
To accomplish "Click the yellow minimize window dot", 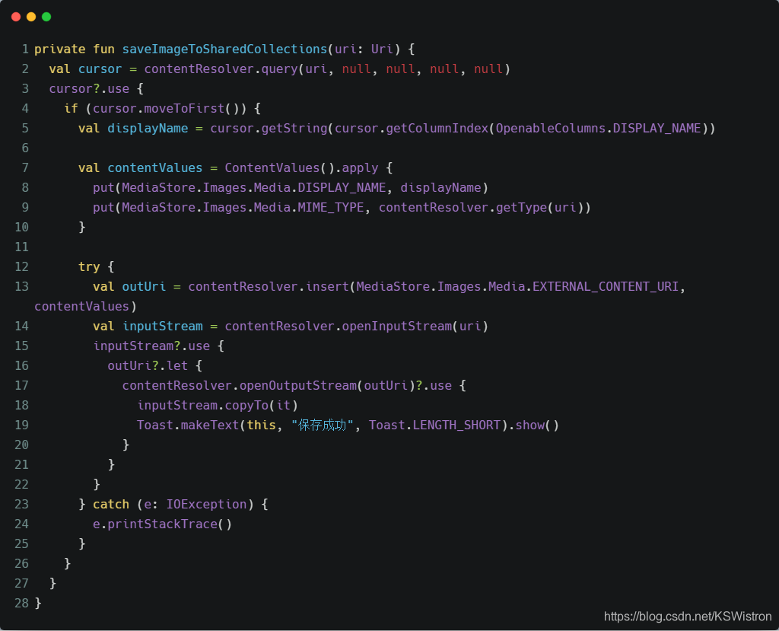I will click(x=31, y=17).
